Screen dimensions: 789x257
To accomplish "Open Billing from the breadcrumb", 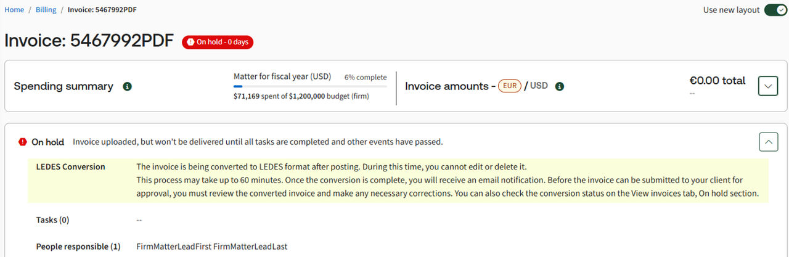I will tap(46, 10).
